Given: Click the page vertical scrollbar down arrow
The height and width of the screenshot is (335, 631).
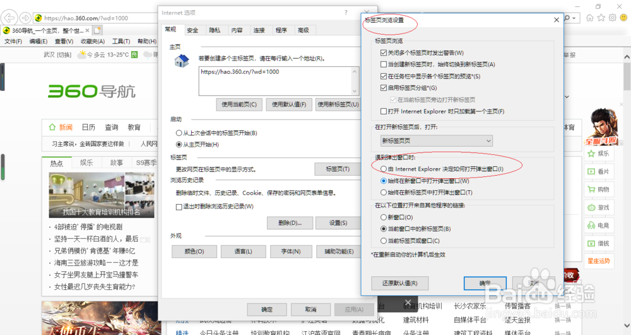Looking at the screenshot, I should point(627,325).
